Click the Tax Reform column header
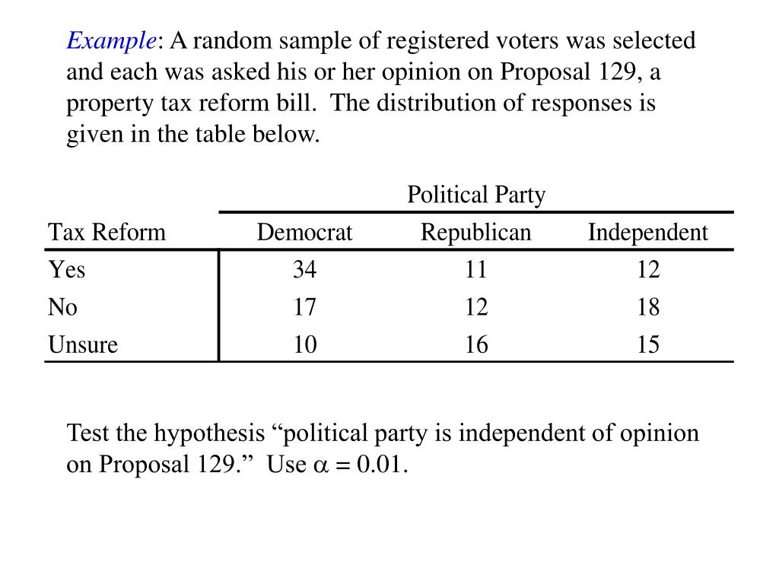The height and width of the screenshot is (584, 779). [x=107, y=232]
